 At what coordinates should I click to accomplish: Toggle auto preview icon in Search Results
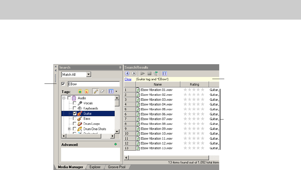click(x=156, y=73)
